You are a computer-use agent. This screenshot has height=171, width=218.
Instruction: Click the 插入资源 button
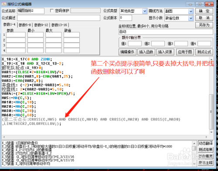pyautogui.click(x=165, y=52)
